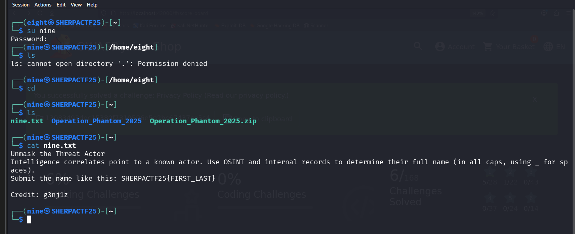Click the faint EN language globe icon
The width and height of the screenshot is (575, 234).
tap(548, 47)
